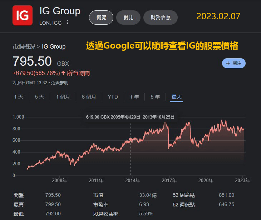Open the 免责聲明 disclaimer link
This screenshot has height=220, width=261.
pyautogui.click(x=59, y=83)
